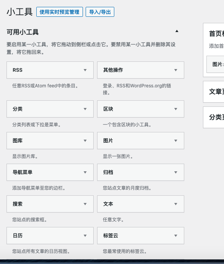The height and width of the screenshot is (264, 224).
Task: Click the 使用实时预览管理 button
Action: (x=60, y=12)
